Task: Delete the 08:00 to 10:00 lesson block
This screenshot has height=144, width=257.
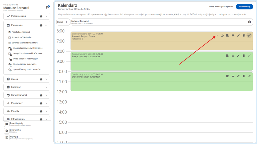Action: (x=244, y=56)
